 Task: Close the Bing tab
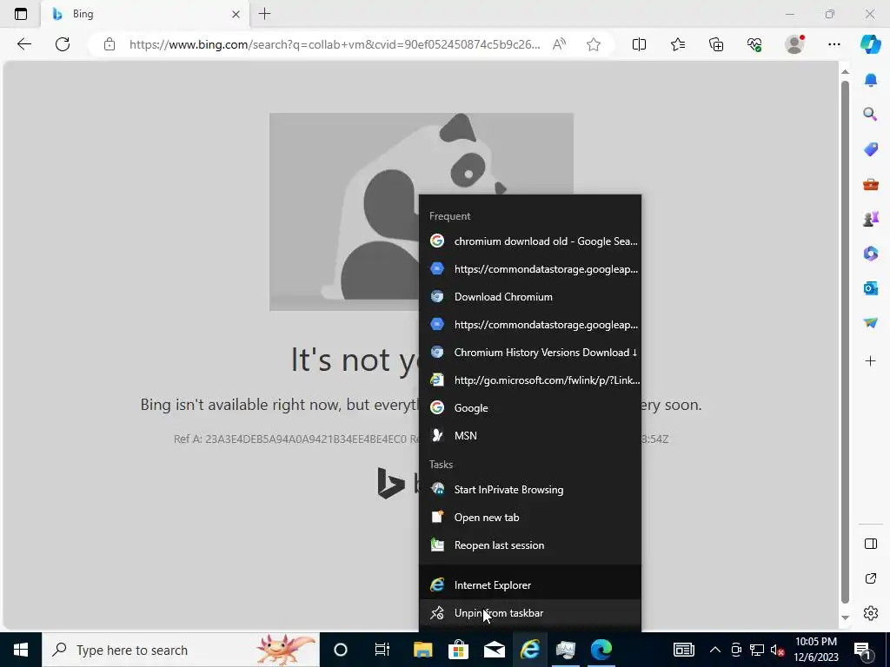click(x=236, y=14)
